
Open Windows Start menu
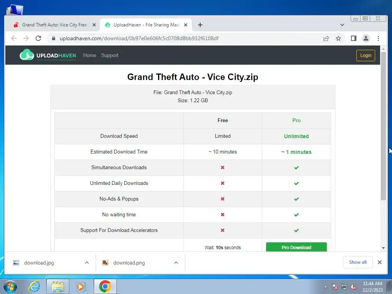pyautogui.click(x=10, y=286)
